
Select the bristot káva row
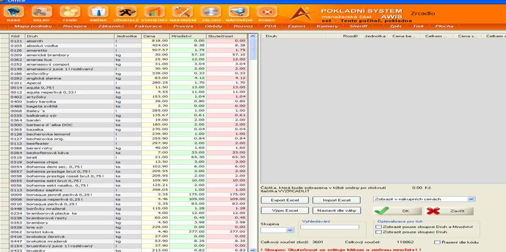[x=124, y=232]
